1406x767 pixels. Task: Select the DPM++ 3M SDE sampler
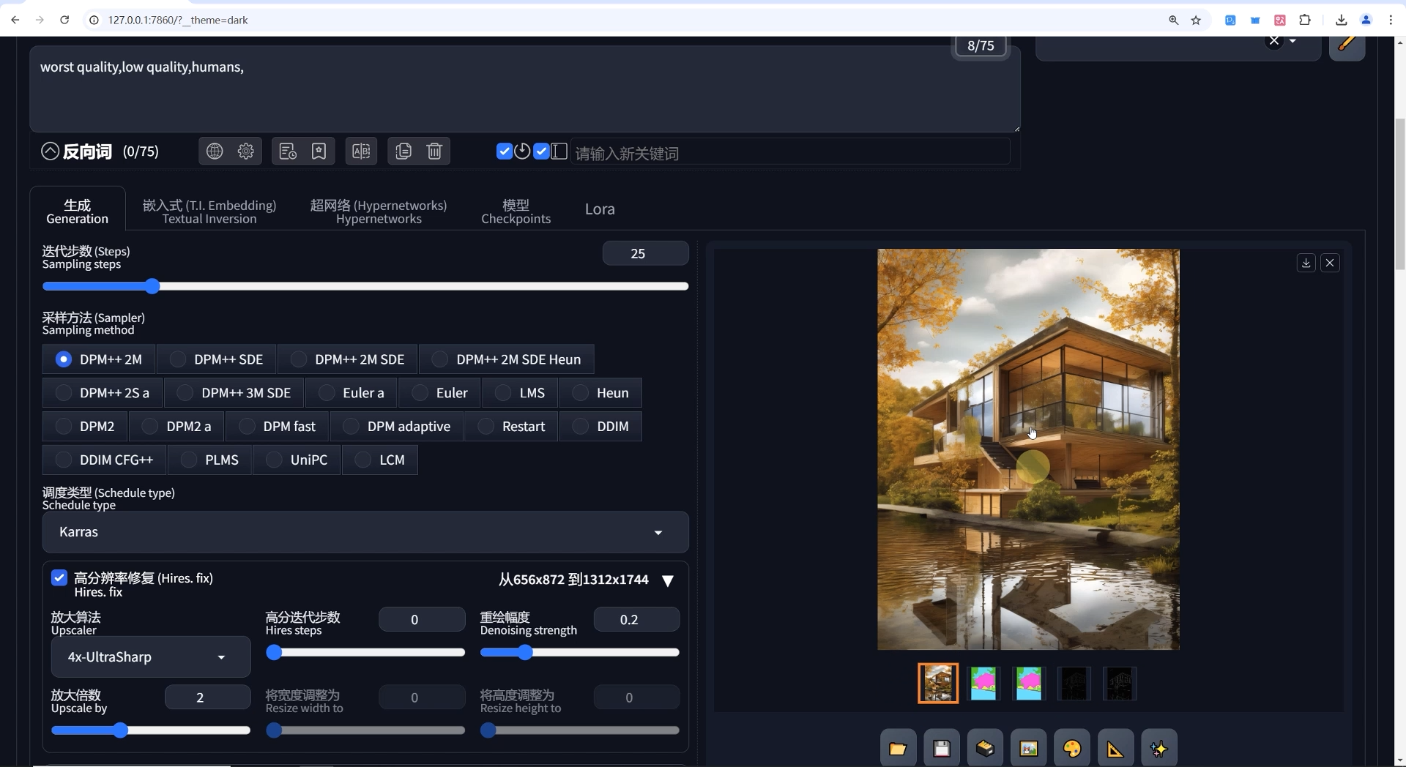(x=234, y=393)
